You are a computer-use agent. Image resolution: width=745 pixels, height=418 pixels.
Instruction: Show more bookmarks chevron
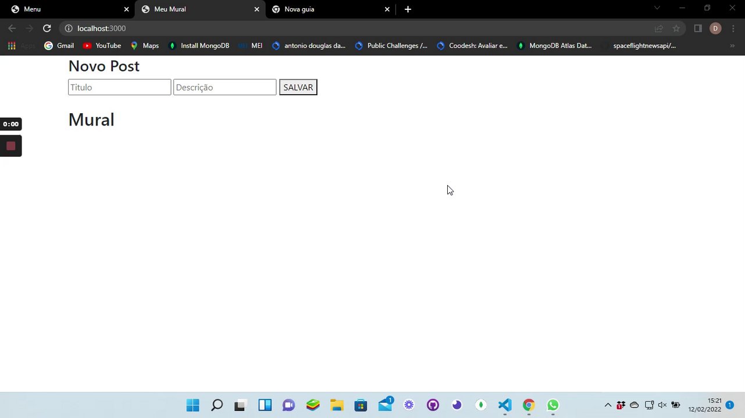(732, 45)
